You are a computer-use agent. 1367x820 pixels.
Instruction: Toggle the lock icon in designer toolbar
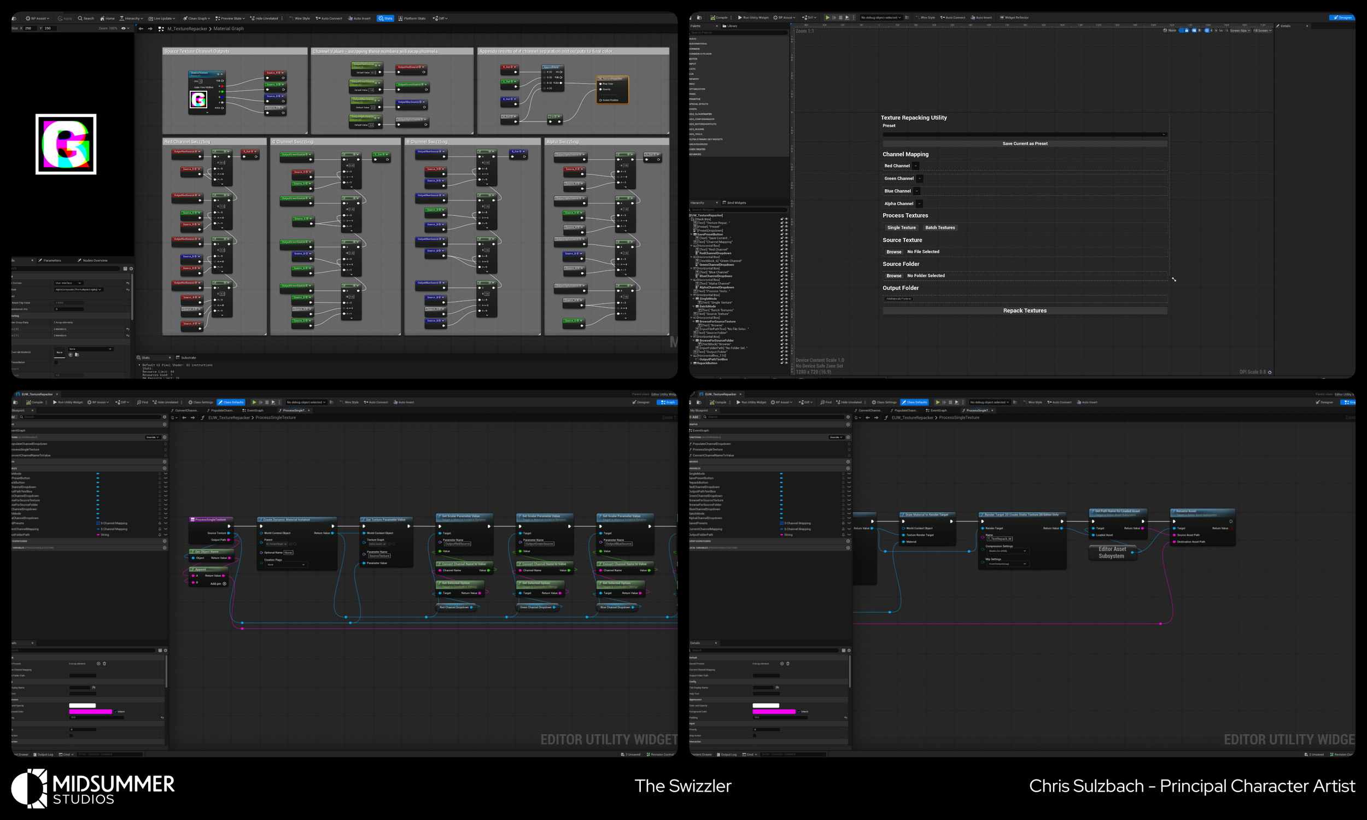click(x=1187, y=31)
